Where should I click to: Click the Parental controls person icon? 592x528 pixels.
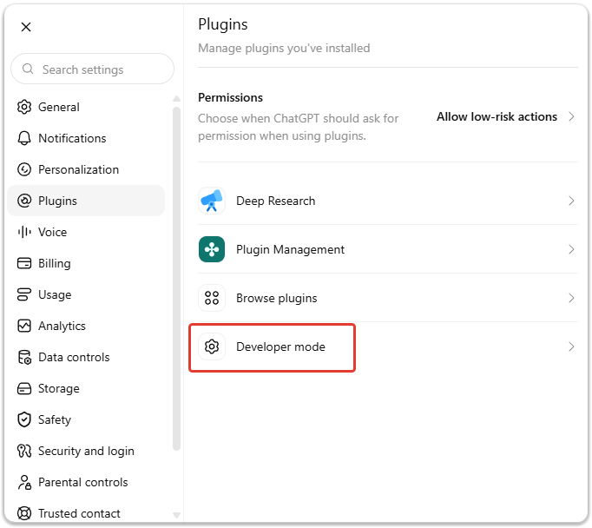[24, 482]
